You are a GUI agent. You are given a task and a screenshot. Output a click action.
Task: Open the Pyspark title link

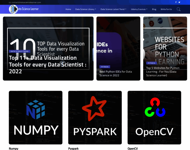pyautogui.click(x=73, y=148)
